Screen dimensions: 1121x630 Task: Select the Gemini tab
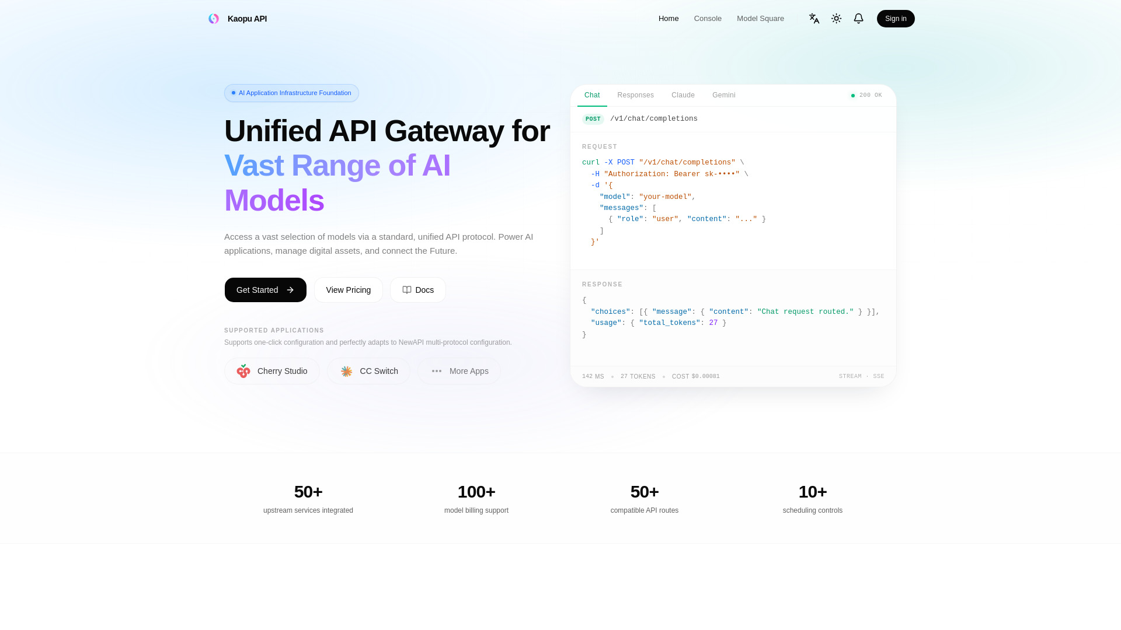coord(724,95)
